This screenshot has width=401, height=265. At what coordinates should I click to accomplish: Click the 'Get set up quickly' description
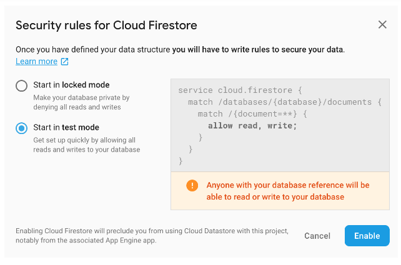click(87, 145)
